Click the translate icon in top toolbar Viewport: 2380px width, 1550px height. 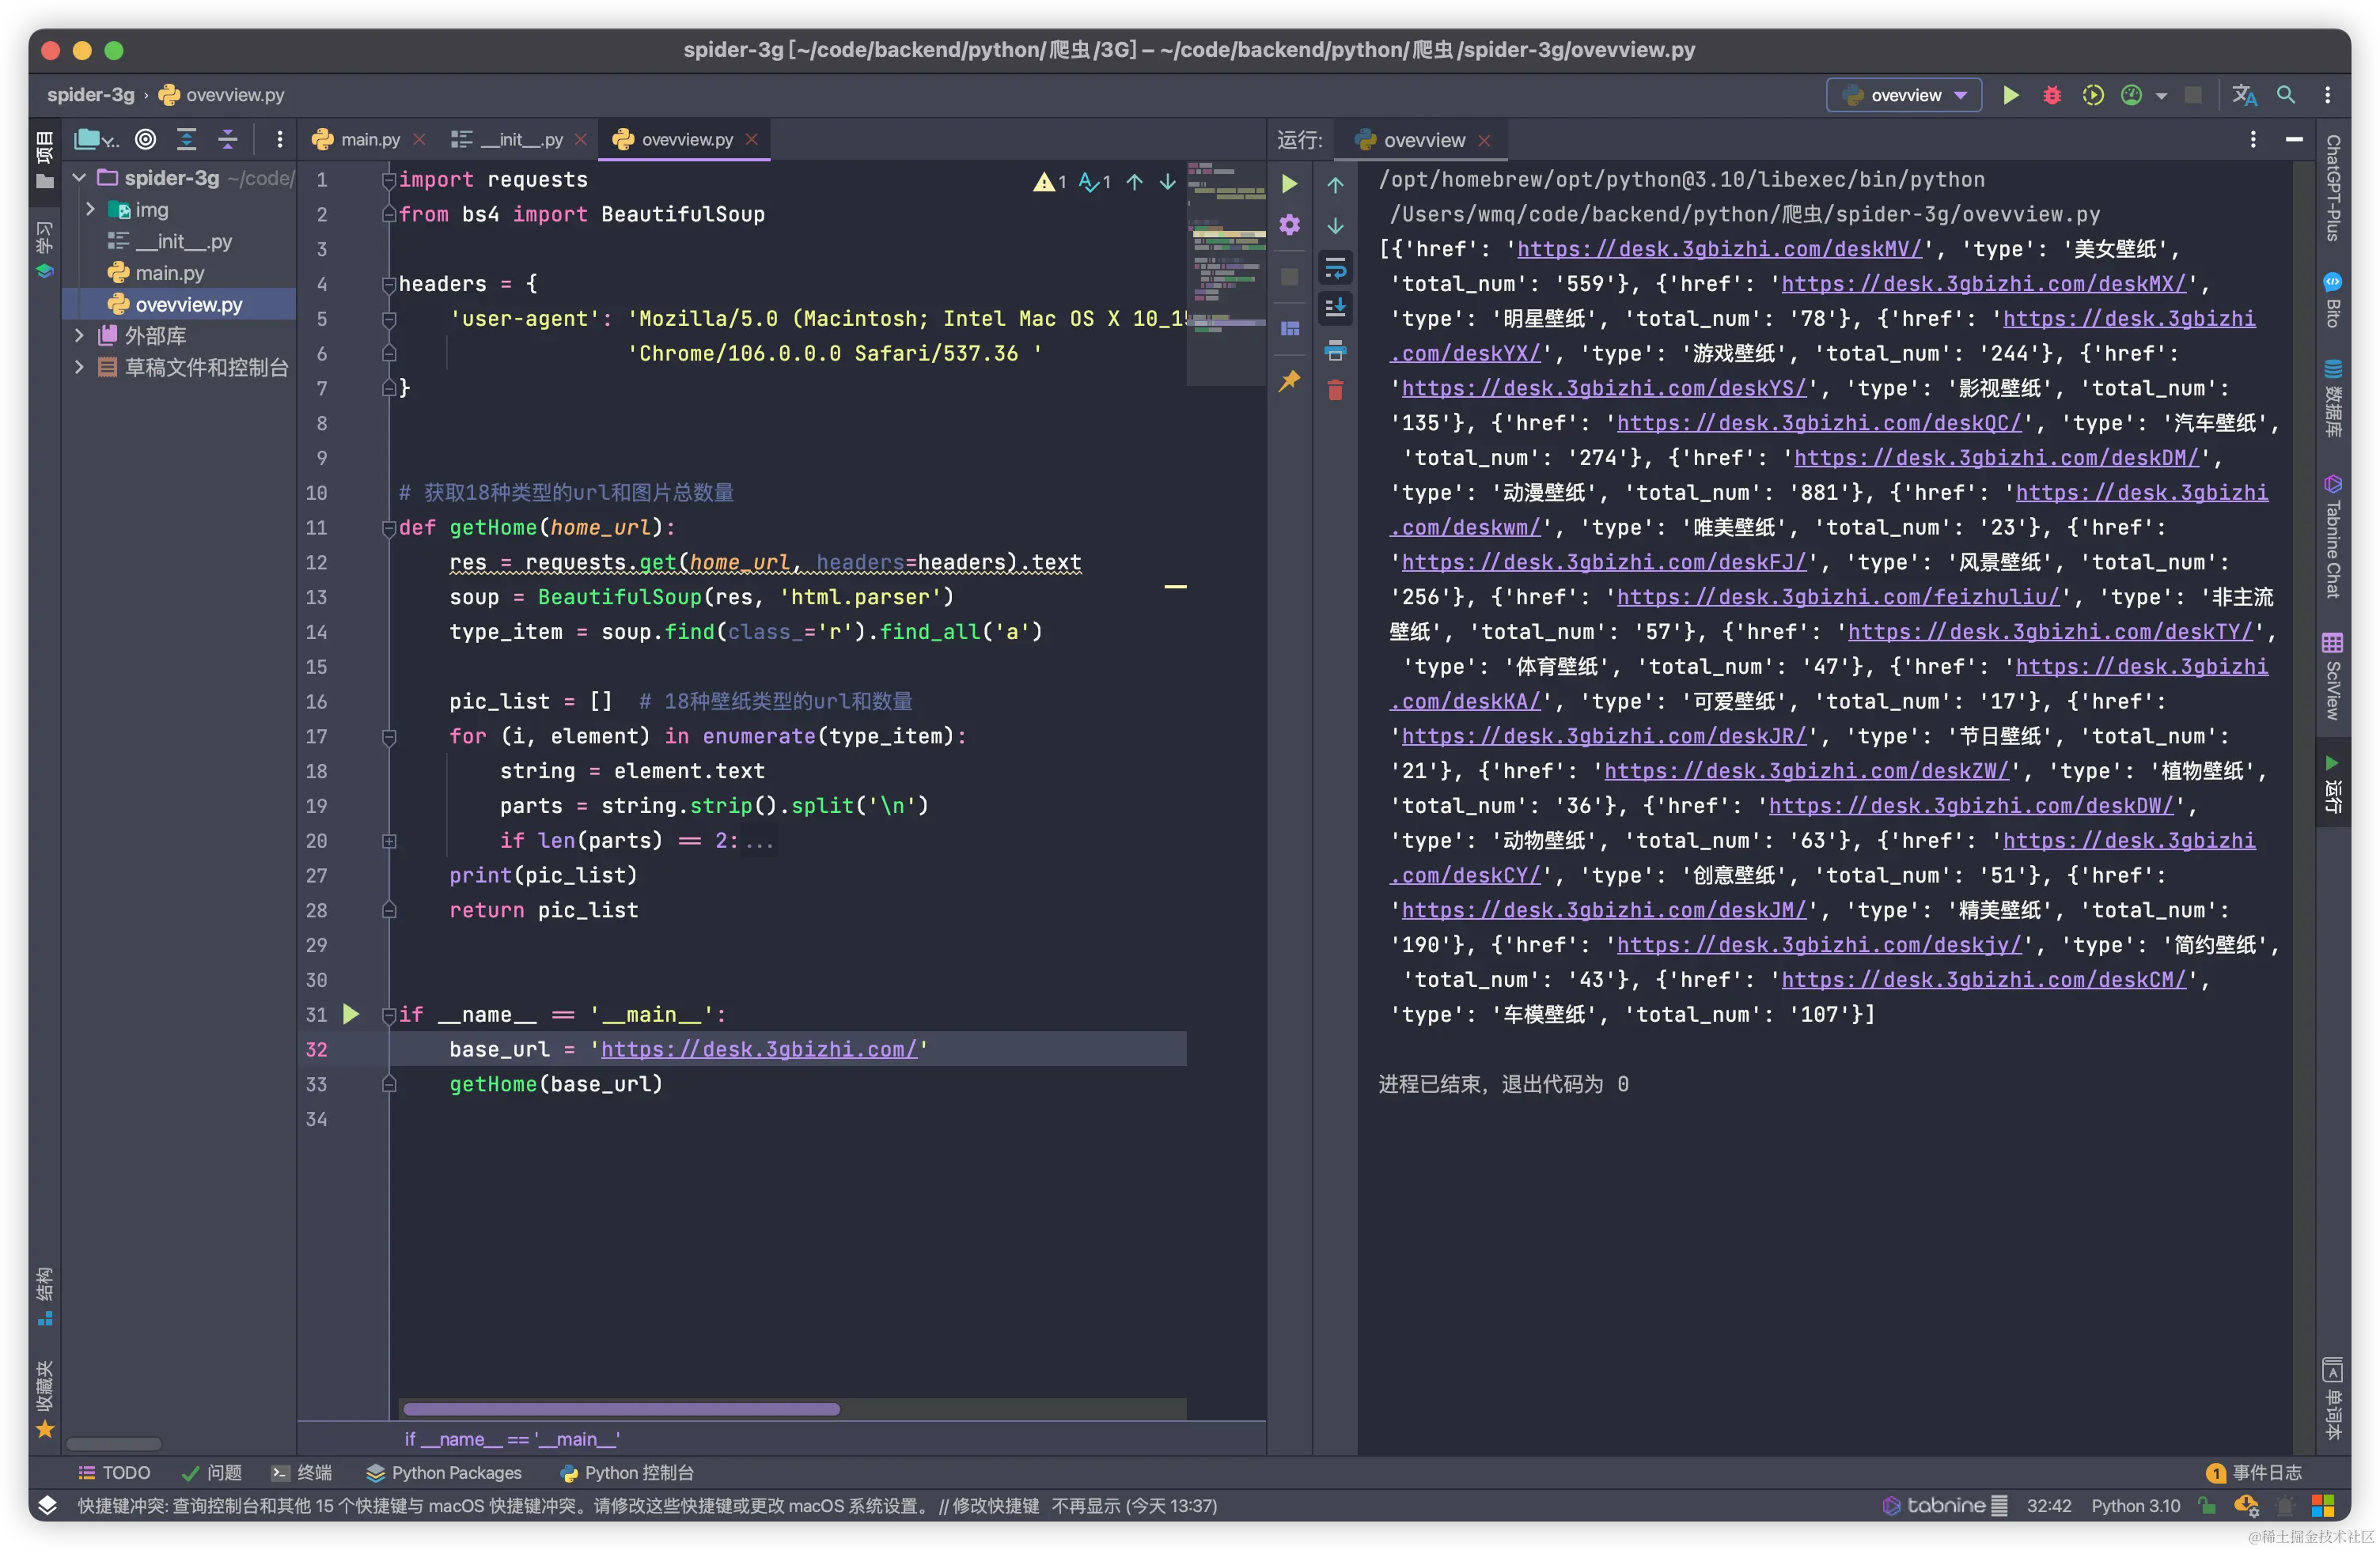[2244, 95]
